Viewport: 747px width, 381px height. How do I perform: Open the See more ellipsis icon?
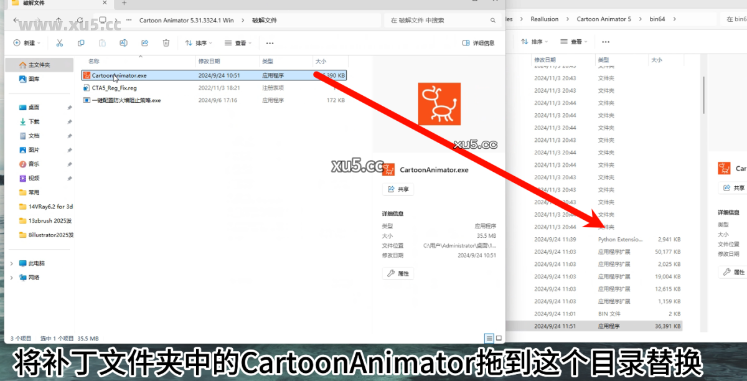point(270,43)
